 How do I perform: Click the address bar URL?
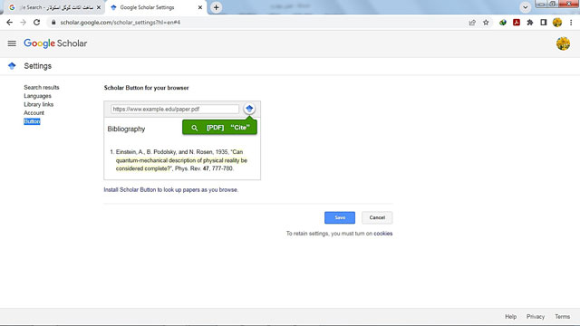[121, 23]
